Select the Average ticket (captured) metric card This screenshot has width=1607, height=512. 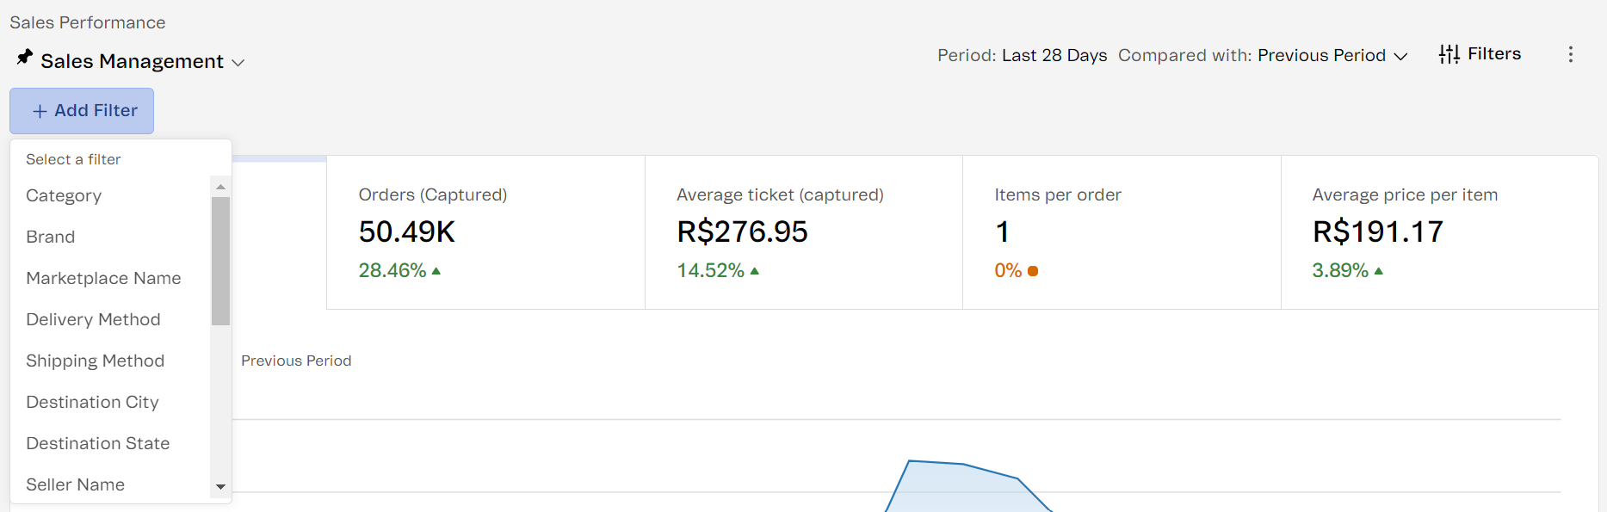point(803,232)
